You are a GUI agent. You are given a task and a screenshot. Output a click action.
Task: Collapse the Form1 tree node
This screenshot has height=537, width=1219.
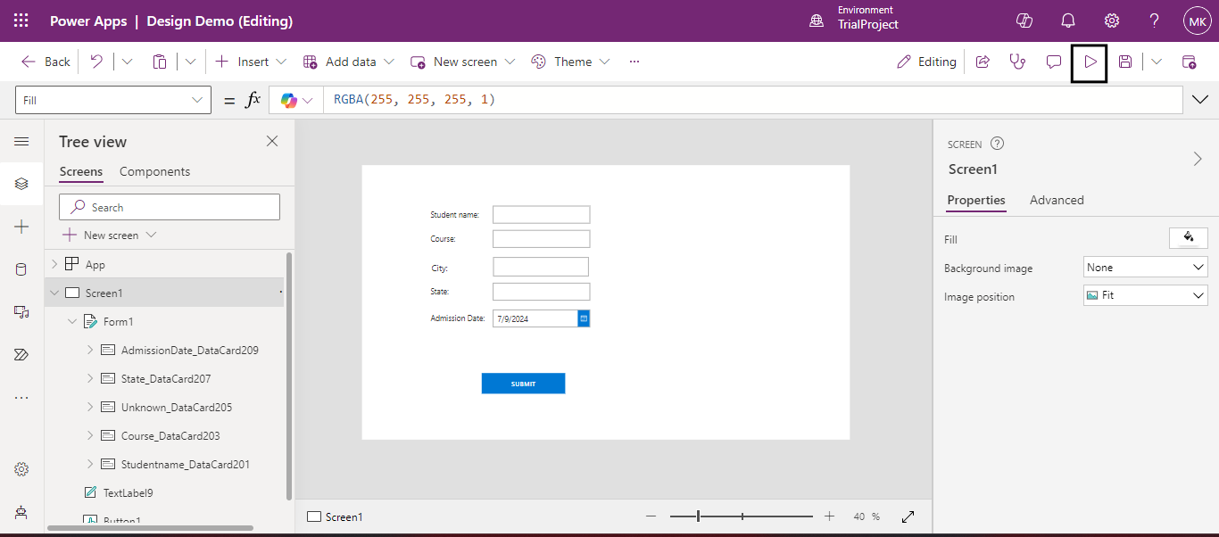tap(72, 321)
